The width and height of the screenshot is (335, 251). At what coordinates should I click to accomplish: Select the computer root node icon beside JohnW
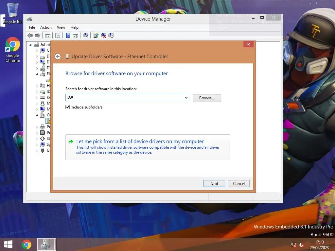[37, 44]
